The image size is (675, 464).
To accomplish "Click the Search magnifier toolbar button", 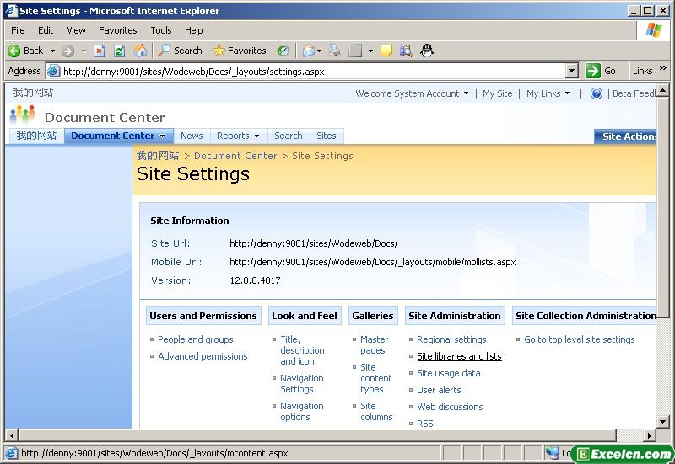I will coord(180,51).
